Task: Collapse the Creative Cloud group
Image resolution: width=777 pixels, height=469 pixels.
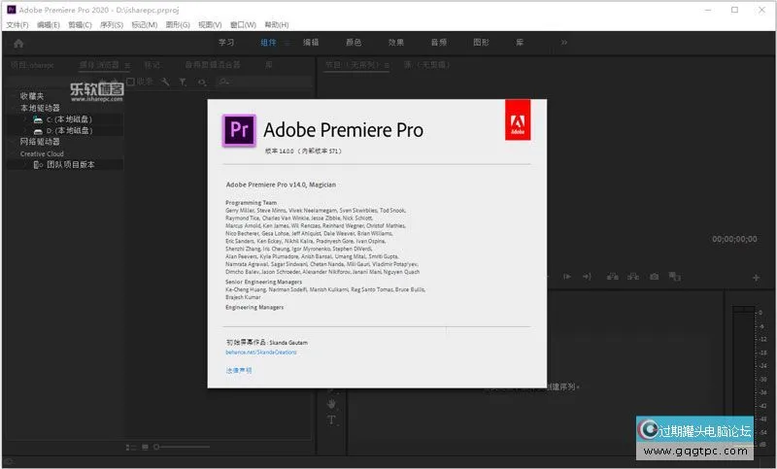Action: tap(14, 154)
